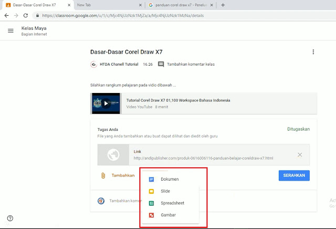This screenshot has width=336, height=229.
Task: Click the blue Dokumen icon
Action: [x=151, y=180]
